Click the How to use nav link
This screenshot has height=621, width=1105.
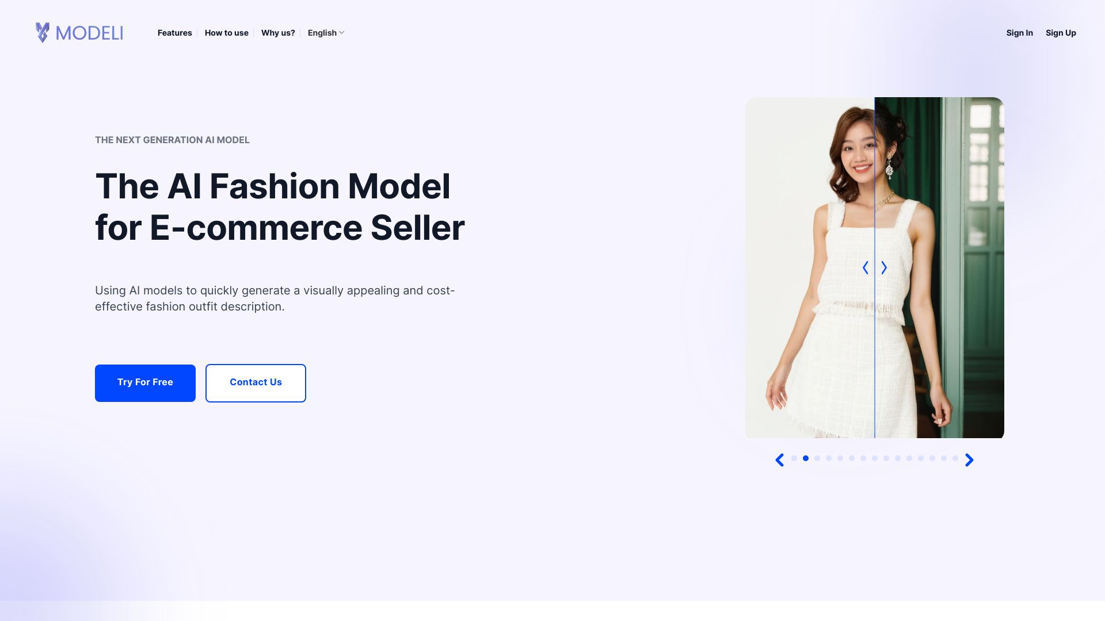(x=226, y=33)
